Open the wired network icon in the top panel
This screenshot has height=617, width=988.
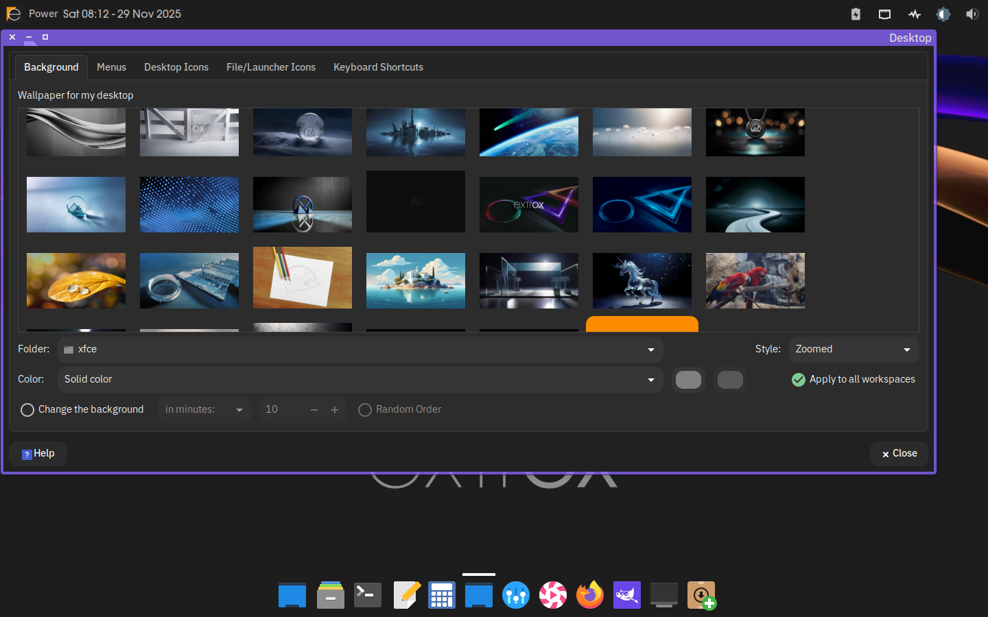pos(884,14)
